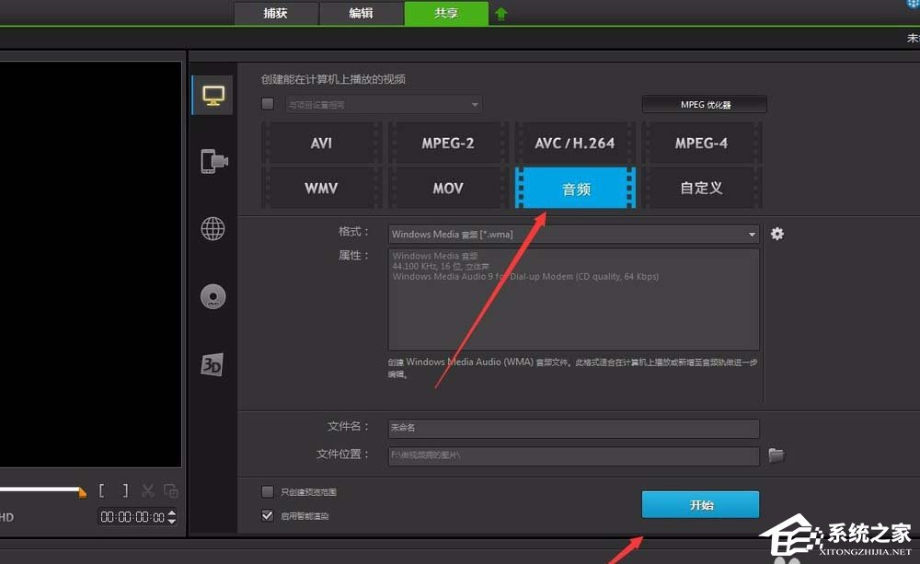Expand the 格式 Windows Media format dropdown

tap(574, 235)
